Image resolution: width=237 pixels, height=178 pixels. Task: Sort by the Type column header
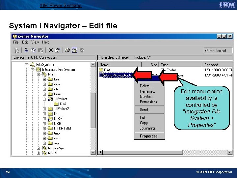181,65
